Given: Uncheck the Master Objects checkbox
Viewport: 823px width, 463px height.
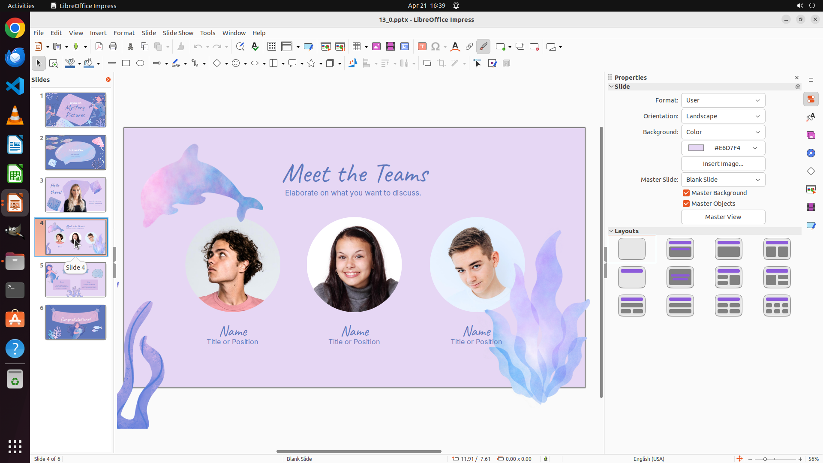Looking at the screenshot, I should (686, 204).
